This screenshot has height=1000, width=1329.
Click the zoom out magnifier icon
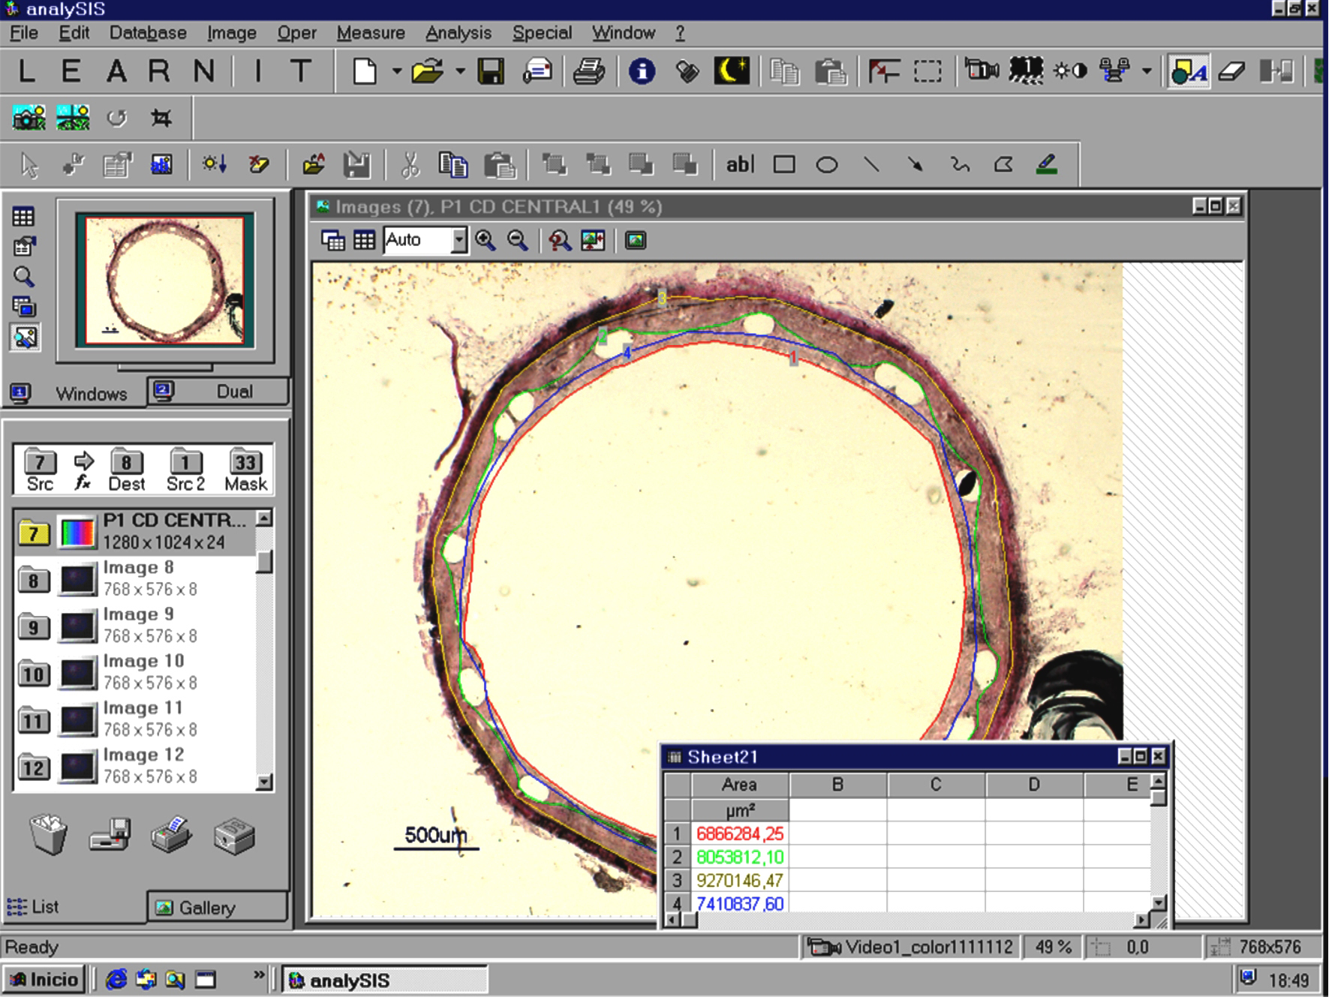tap(518, 241)
